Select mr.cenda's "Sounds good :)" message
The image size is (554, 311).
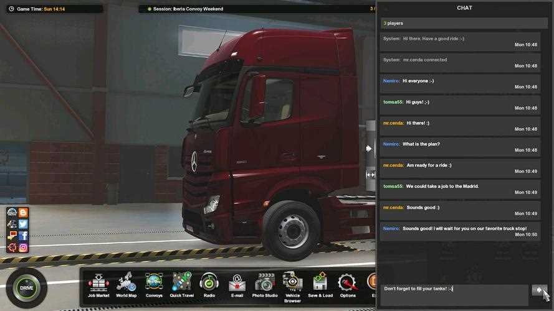pyautogui.click(x=460, y=210)
